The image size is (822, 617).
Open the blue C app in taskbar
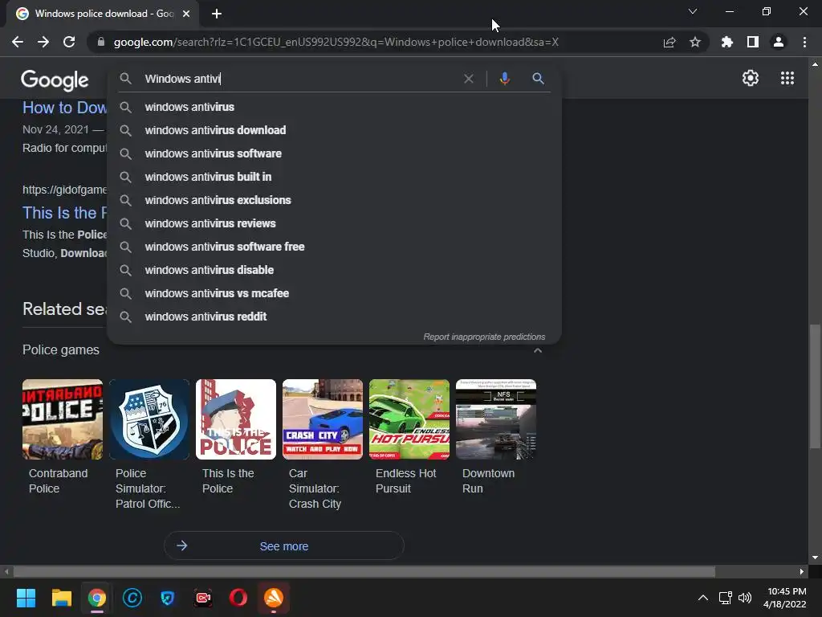click(x=132, y=598)
